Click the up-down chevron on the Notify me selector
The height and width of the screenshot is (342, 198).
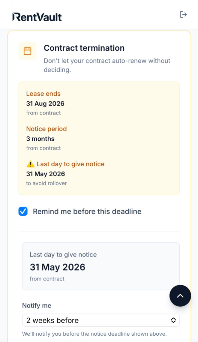pos(173,320)
